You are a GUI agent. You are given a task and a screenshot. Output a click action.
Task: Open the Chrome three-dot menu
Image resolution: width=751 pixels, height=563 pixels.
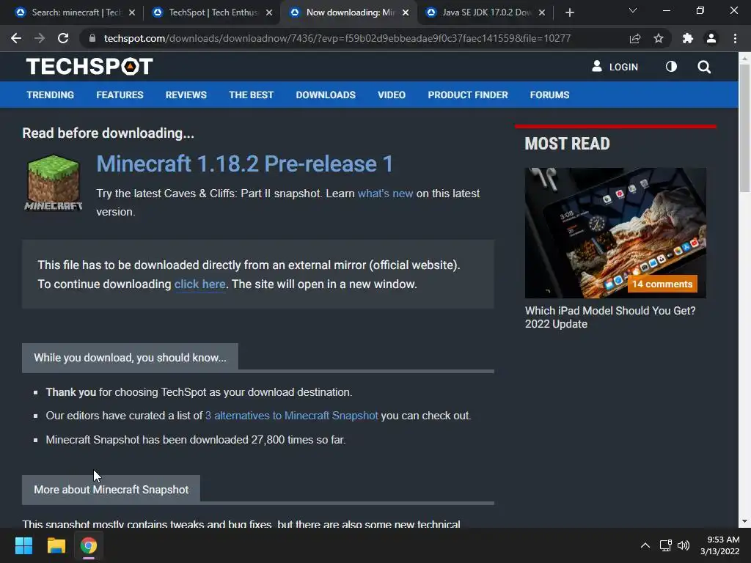pos(735,38)
